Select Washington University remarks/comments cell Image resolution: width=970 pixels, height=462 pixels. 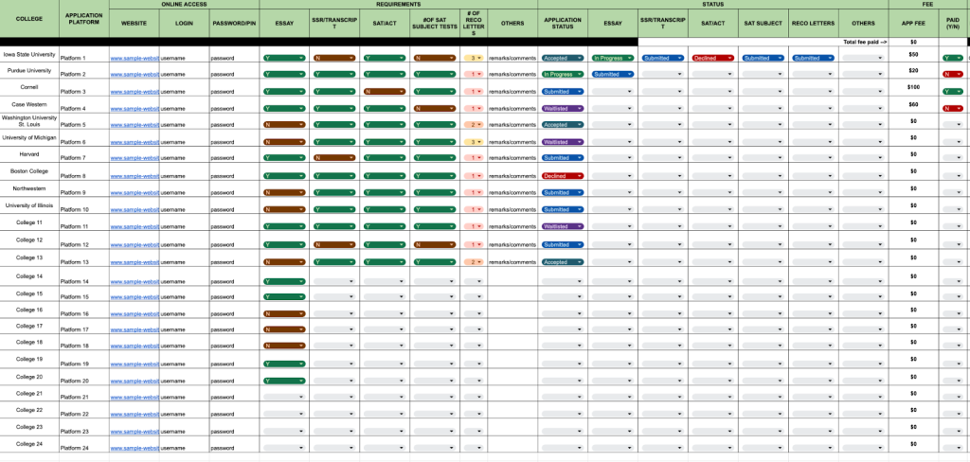coord(512,124)
